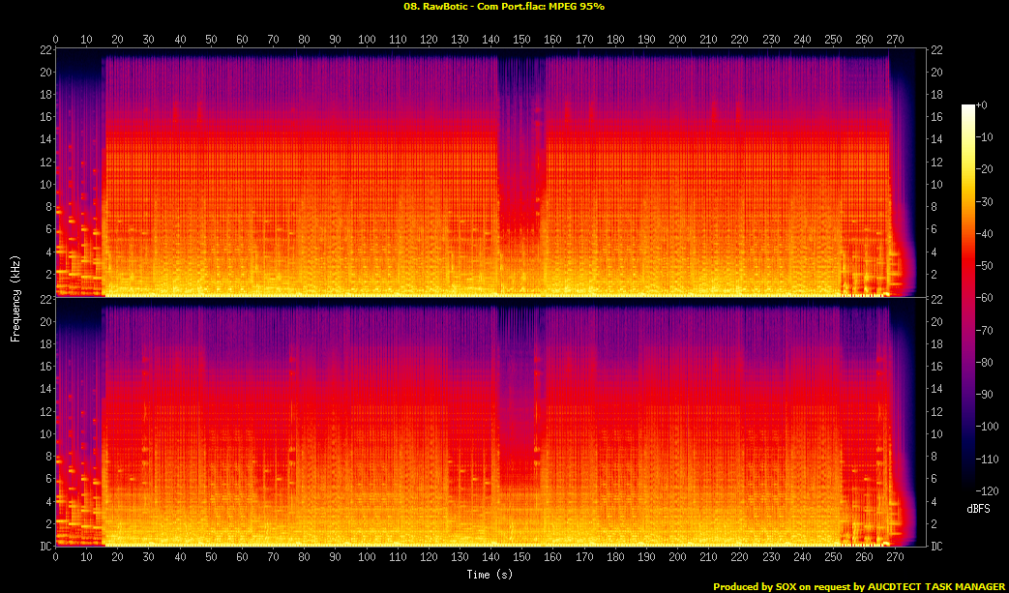Click the 'Frequency (kHz)' axis label
This screenshot has height=593, width=1009.
15,298
